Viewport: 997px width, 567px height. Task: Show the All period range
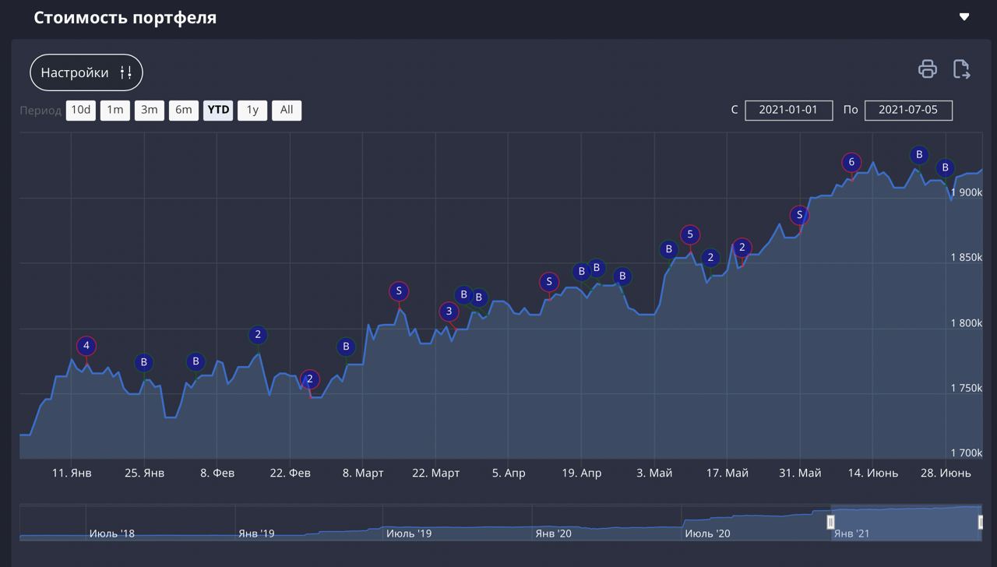[287, 110]
